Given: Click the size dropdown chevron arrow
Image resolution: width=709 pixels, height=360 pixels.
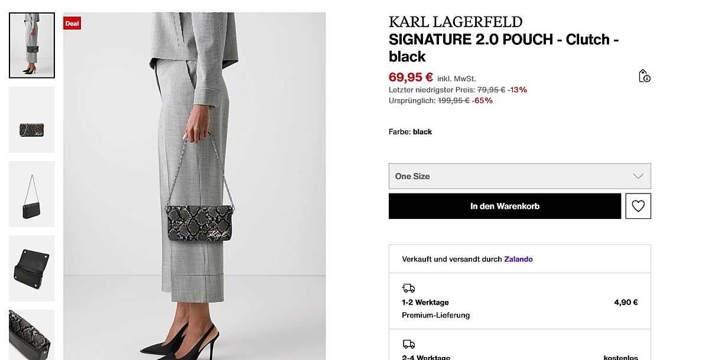Looking at the screenshot, I should [638, 176].
